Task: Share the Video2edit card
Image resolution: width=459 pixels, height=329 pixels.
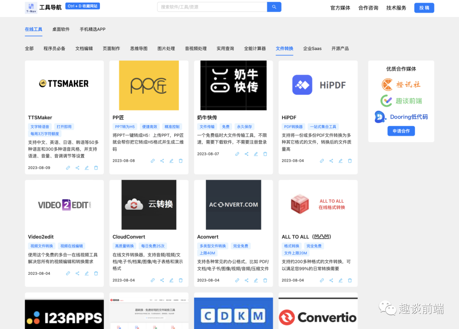Action: click(x=77, y=273)
